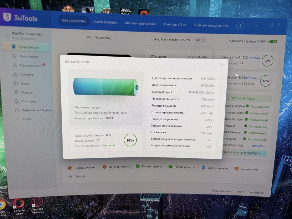Click the 7596 mAh design capacity value
The width and height of the screenshot is (292, 219).
207,99
